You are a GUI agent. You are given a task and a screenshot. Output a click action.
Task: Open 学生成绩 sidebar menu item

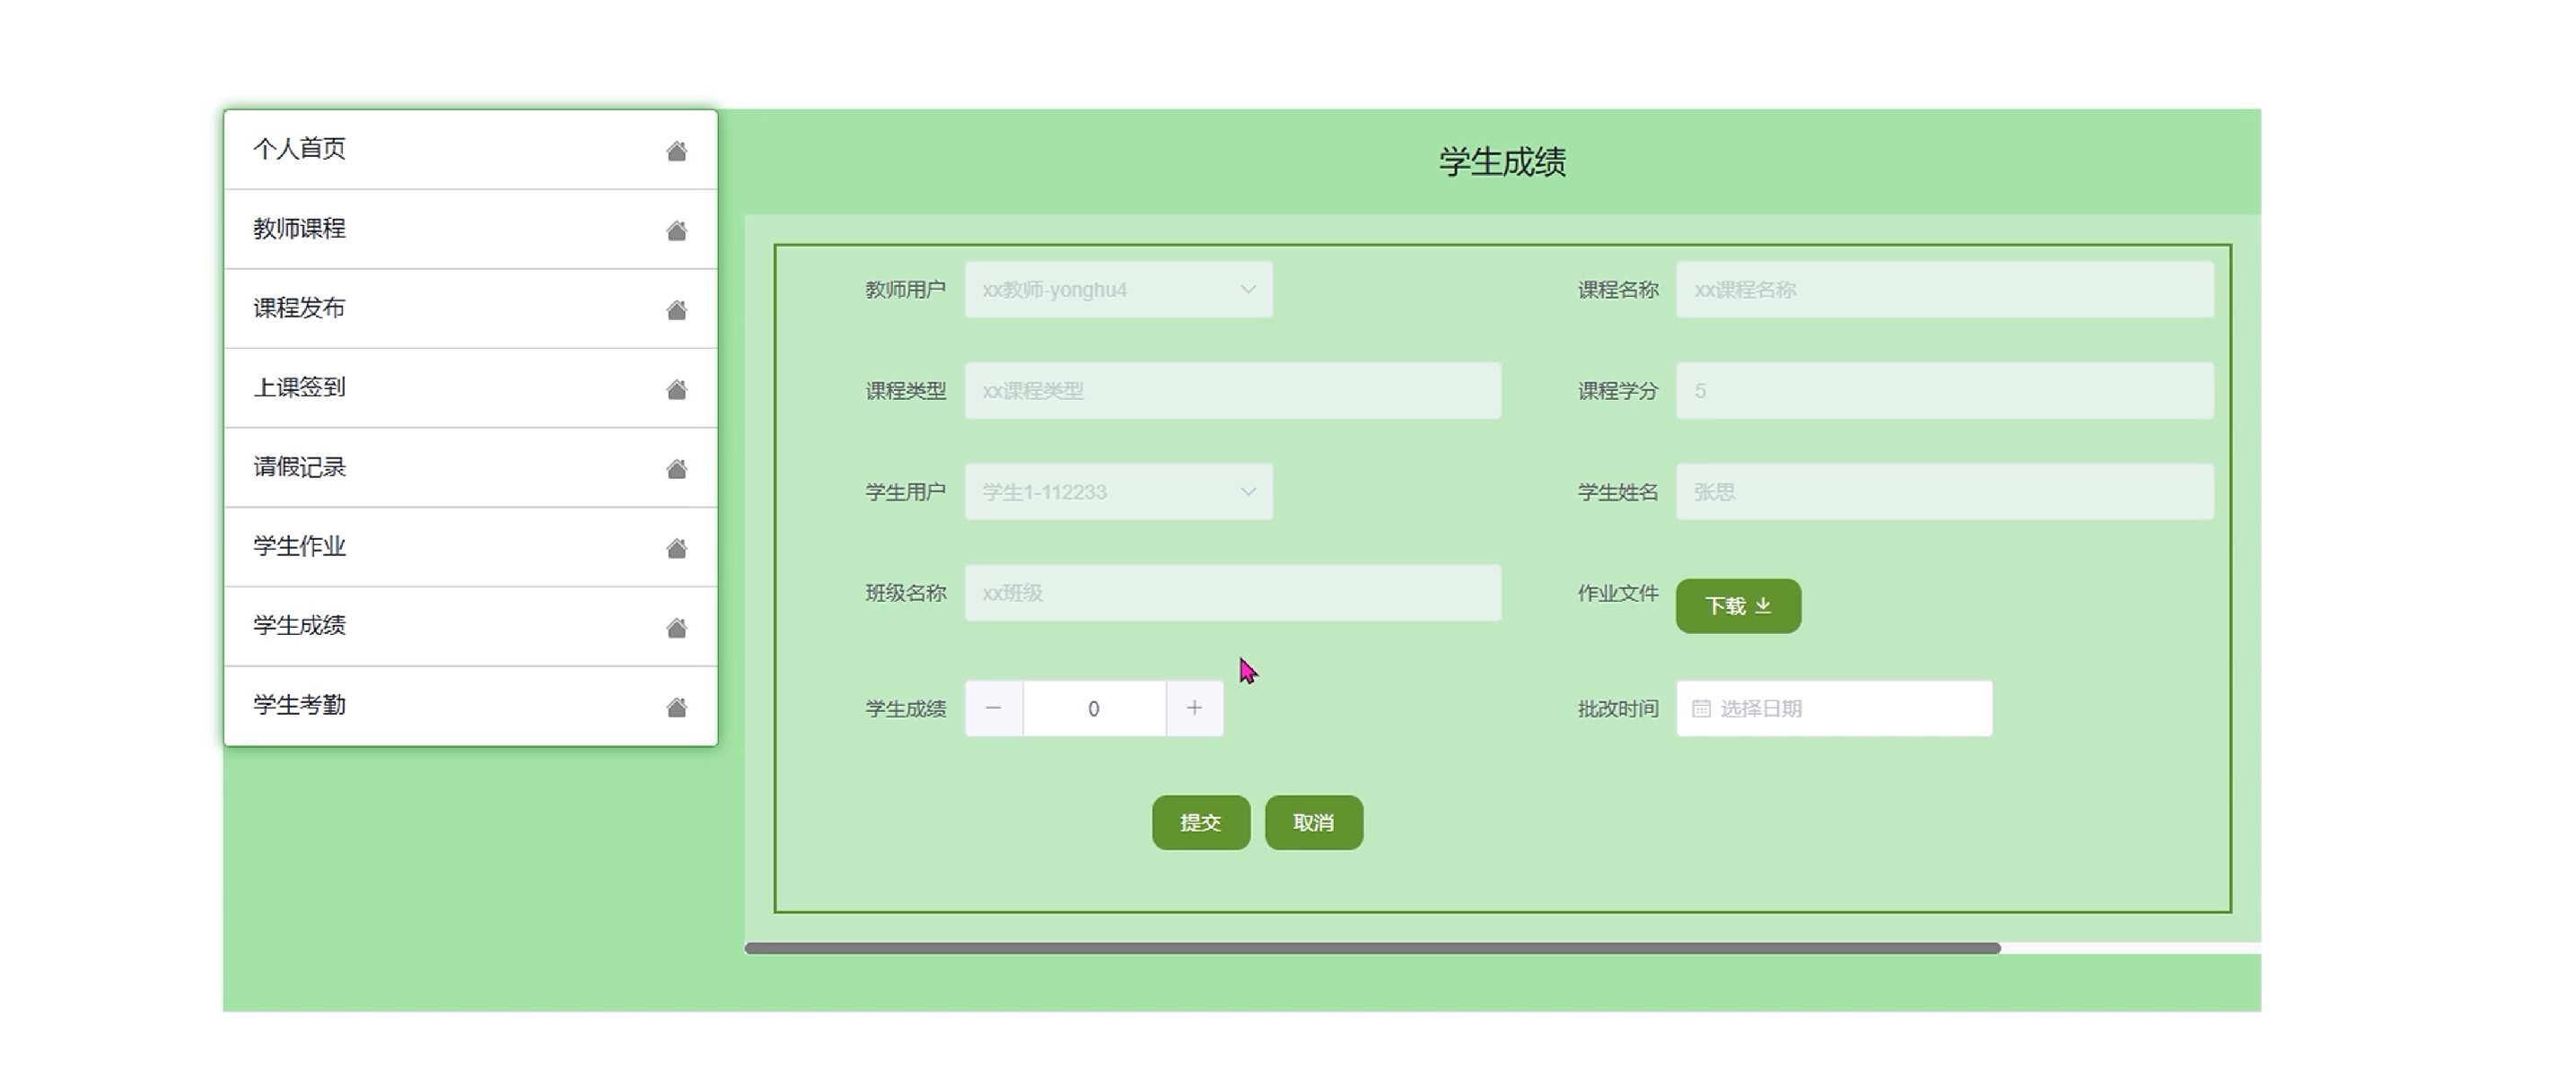coord(300,625)
